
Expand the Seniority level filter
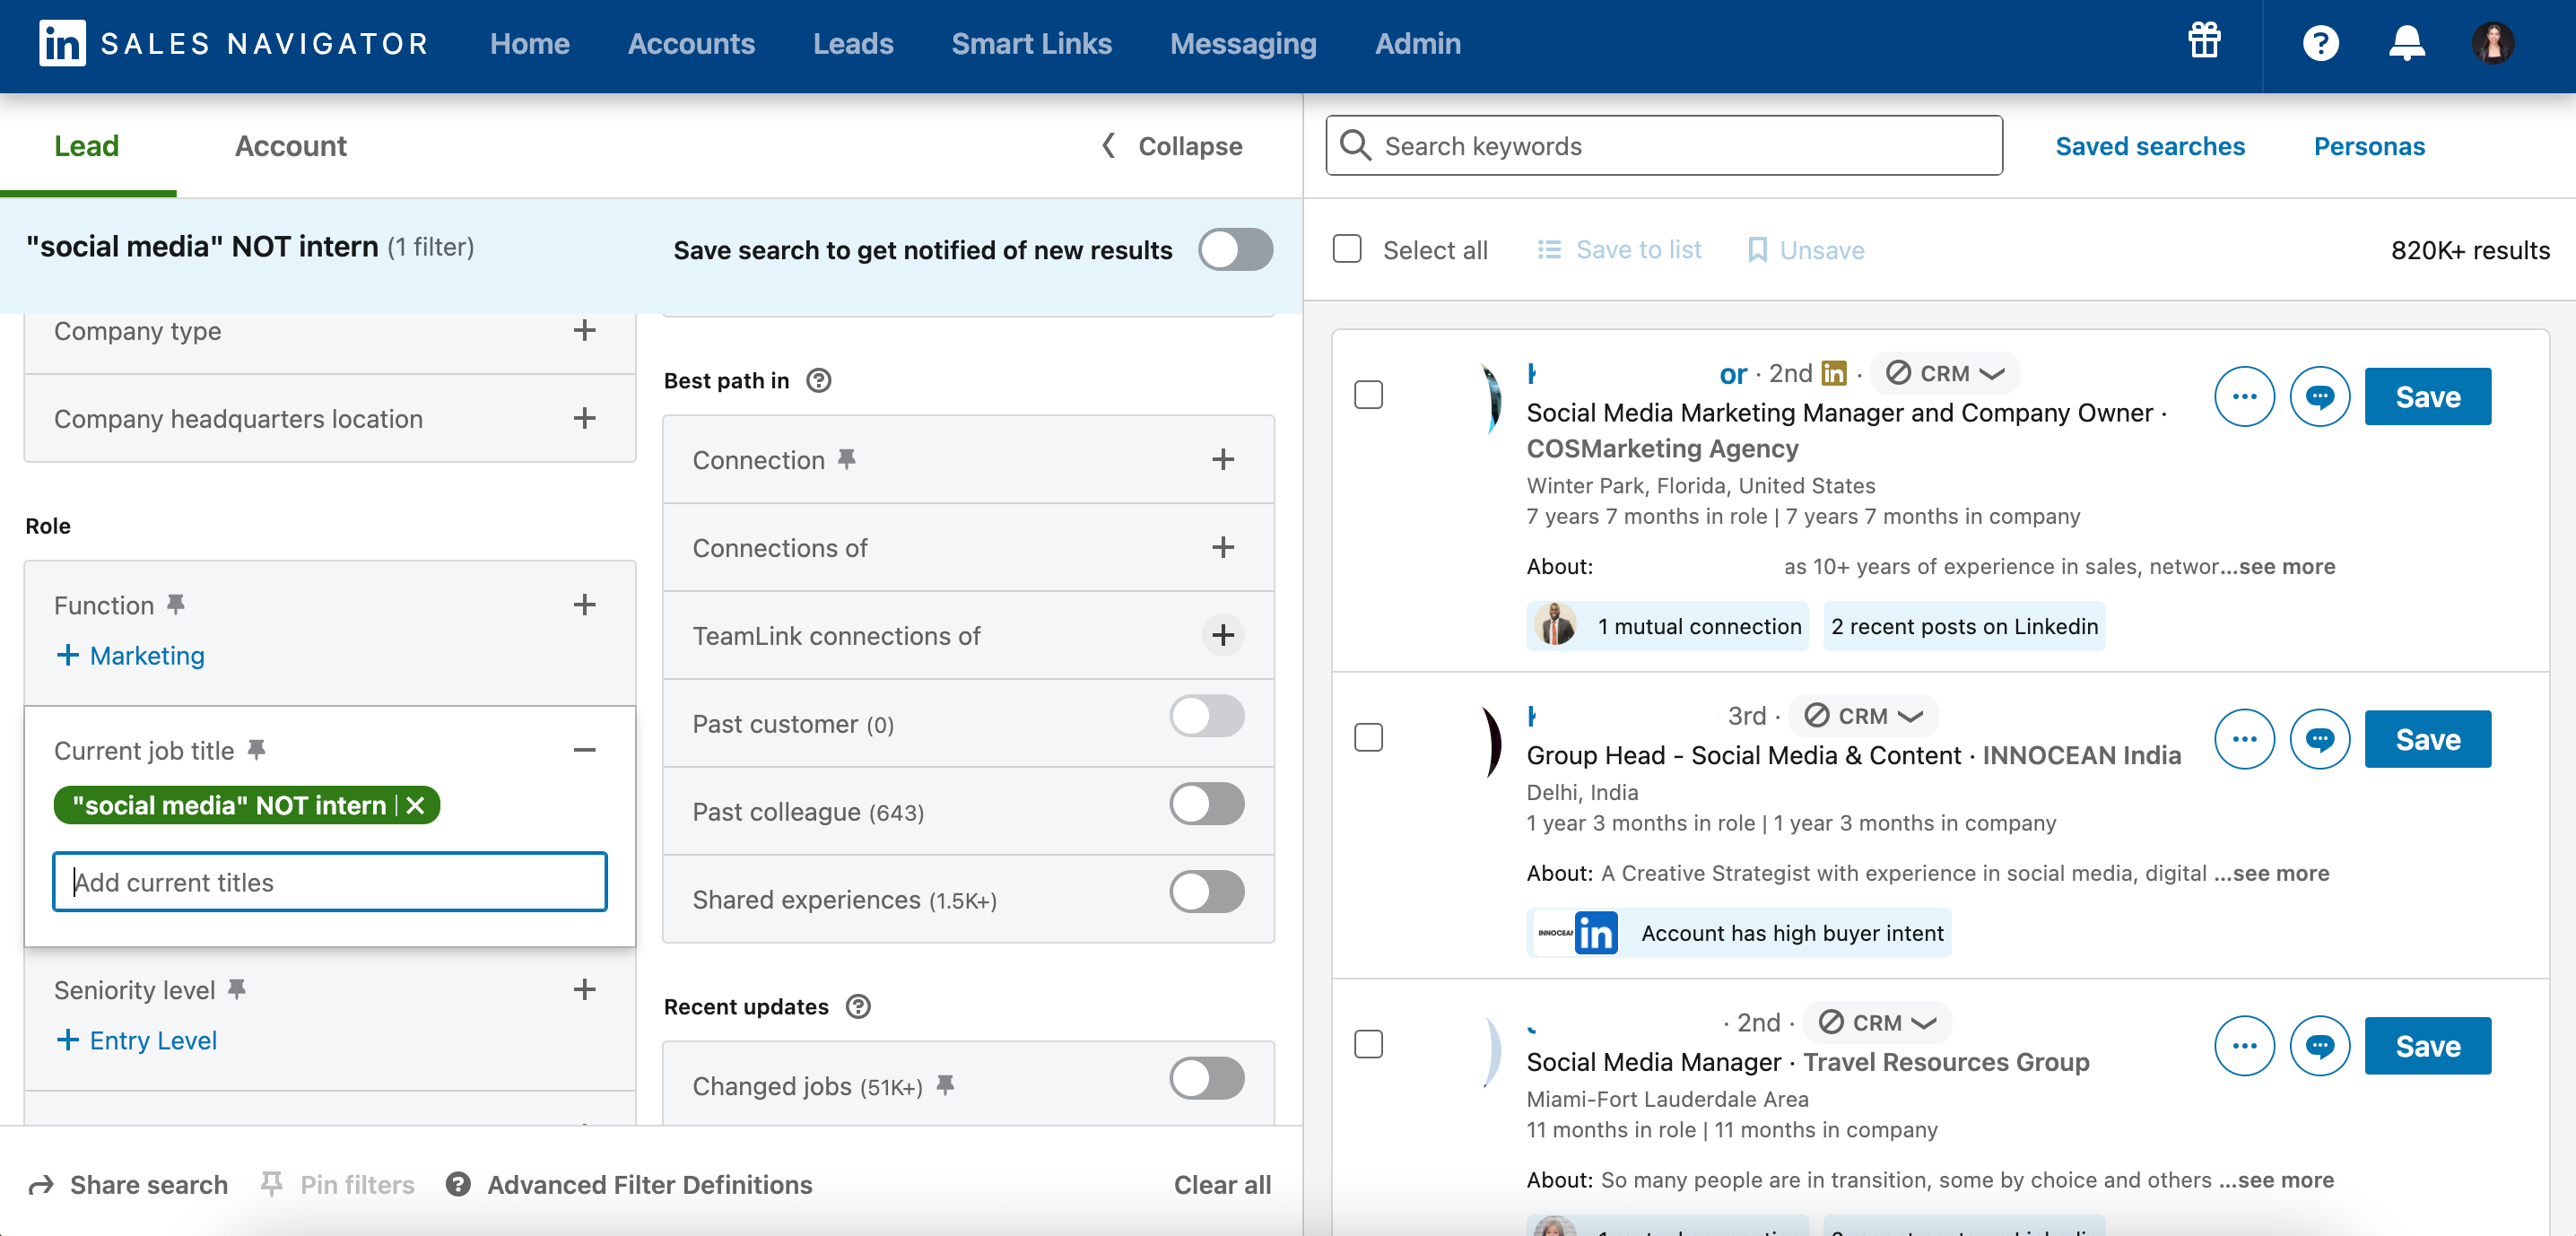point(585,989)
